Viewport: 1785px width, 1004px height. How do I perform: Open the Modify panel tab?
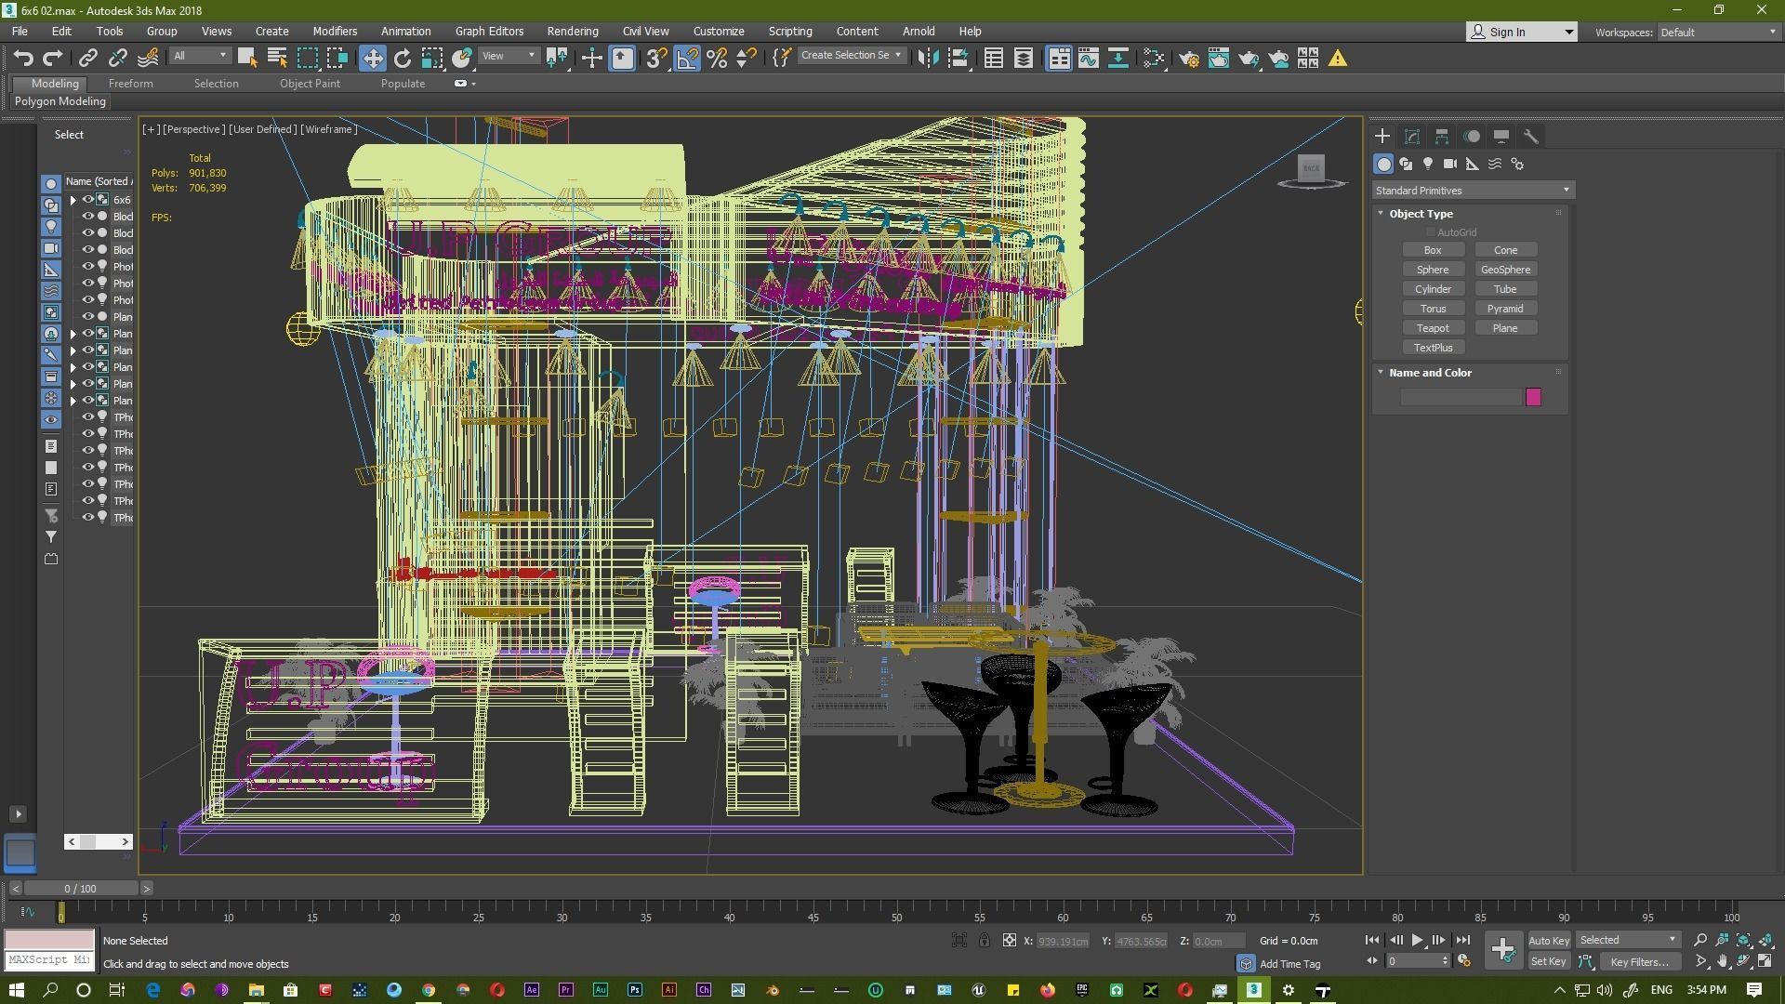click(x=1412, y=137)
